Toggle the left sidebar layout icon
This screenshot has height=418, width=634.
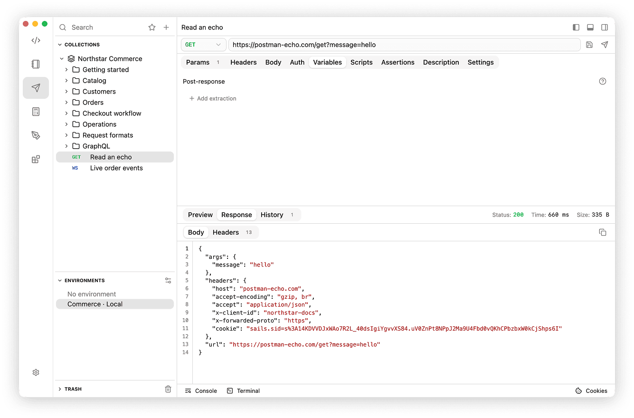(576, 28)
